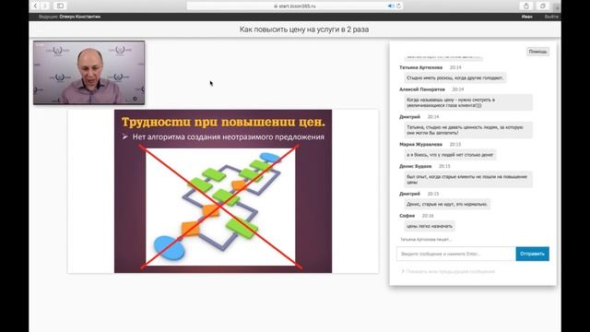The height and width of the screenshot is (332, 590).
Task: Open the Safari share menu
Action: 526,6
